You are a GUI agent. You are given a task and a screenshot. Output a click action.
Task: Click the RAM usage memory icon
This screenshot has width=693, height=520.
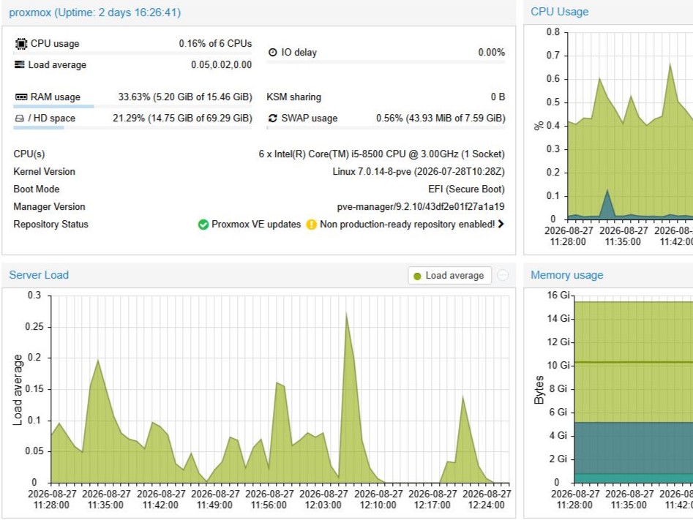[x=20, y=97]
